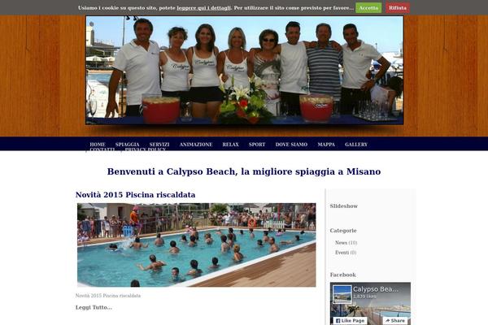Open the MAPPA menu item
488x325 pixels.
[326, 145]
